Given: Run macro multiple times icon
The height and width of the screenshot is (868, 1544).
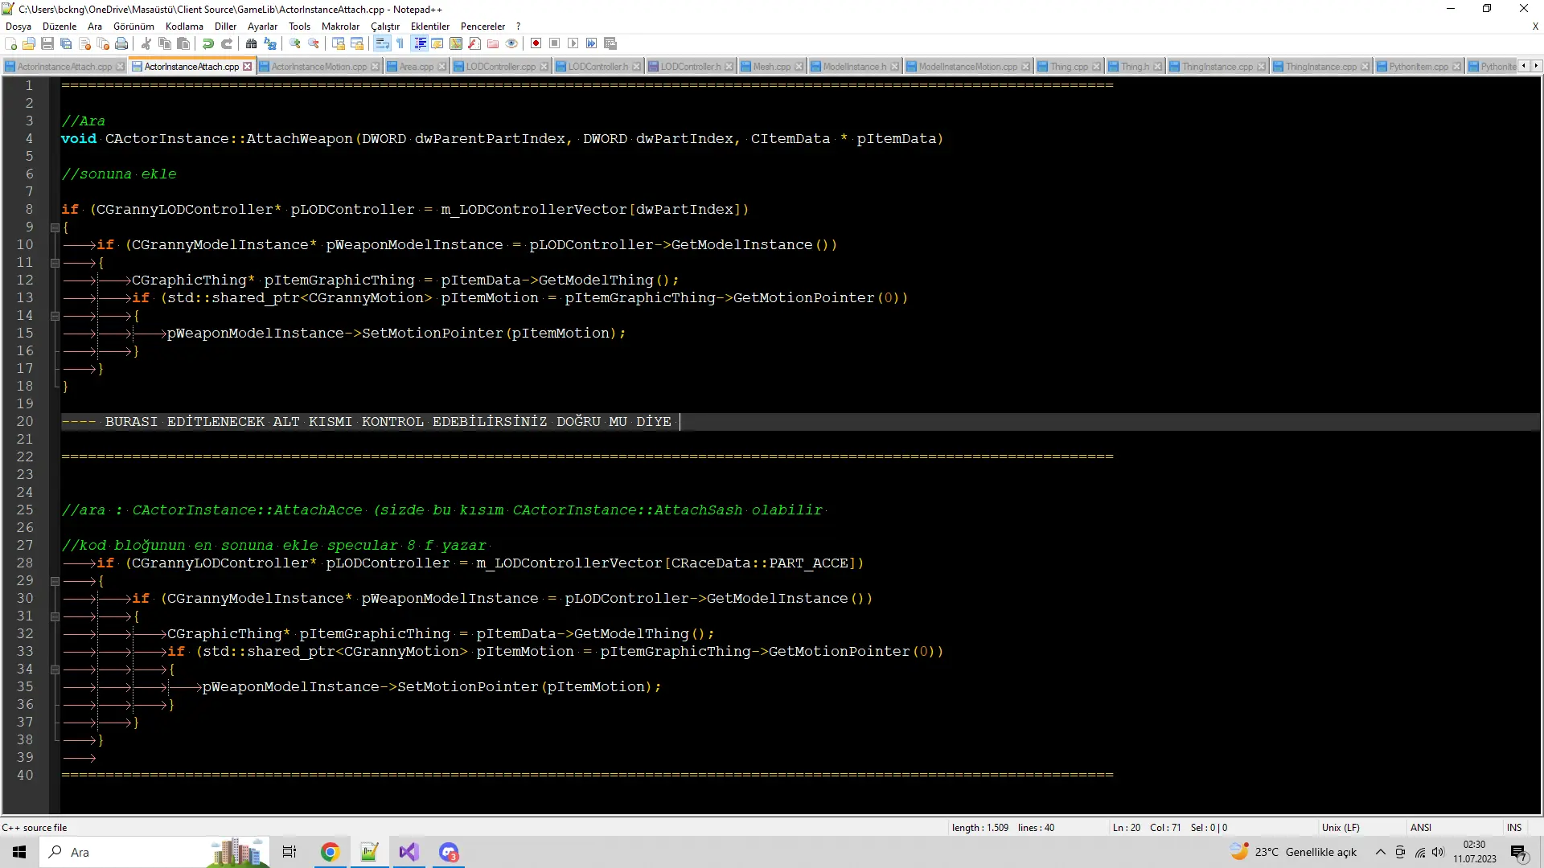Looking at the screenshot, I should coord(592,43).
